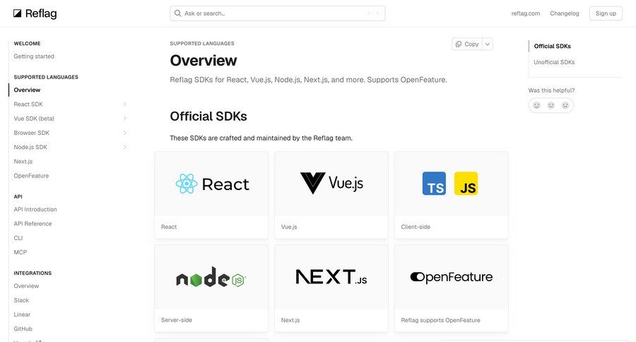636x342 pixels.
Task: Click the Copy button
Action: pos(467,44)
